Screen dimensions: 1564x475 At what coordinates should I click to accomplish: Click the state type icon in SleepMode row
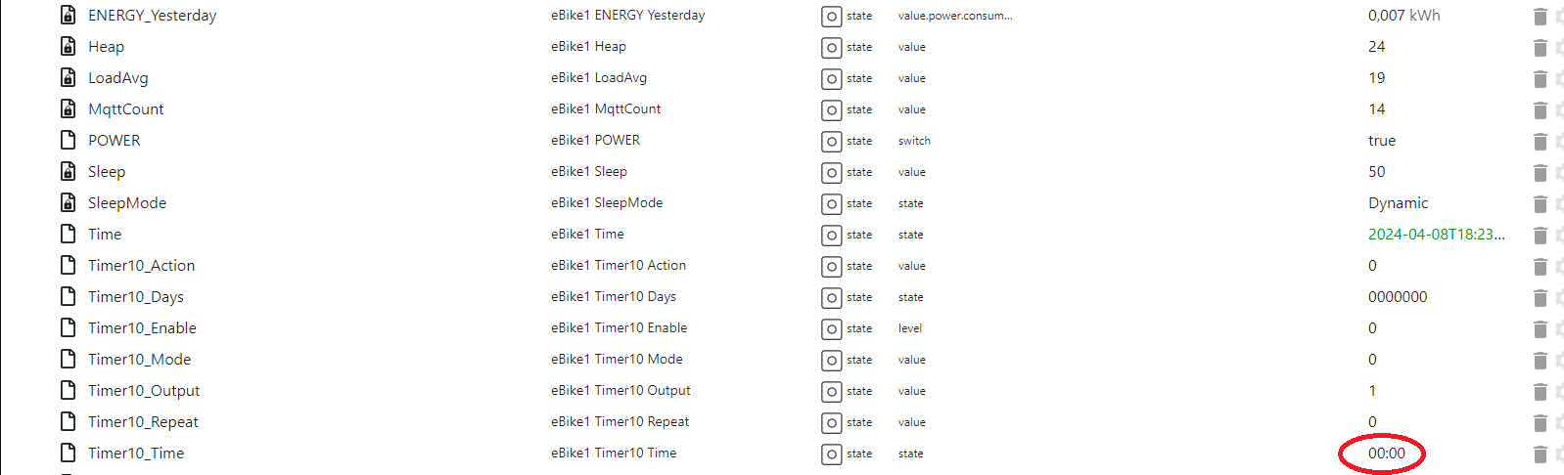coord(831,204)
